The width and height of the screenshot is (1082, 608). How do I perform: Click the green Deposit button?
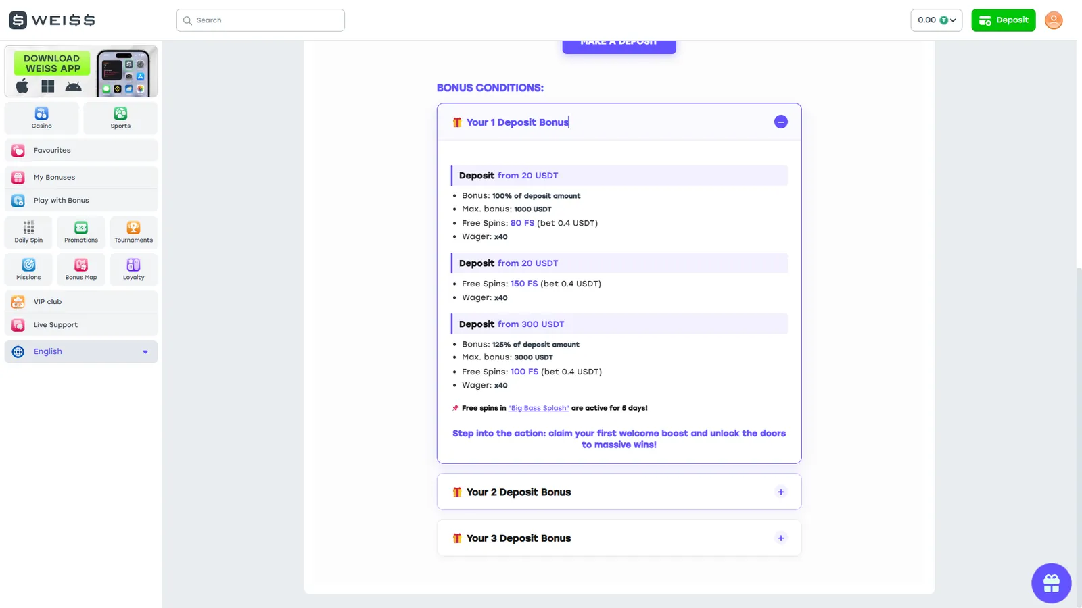tap(1004, 20)
